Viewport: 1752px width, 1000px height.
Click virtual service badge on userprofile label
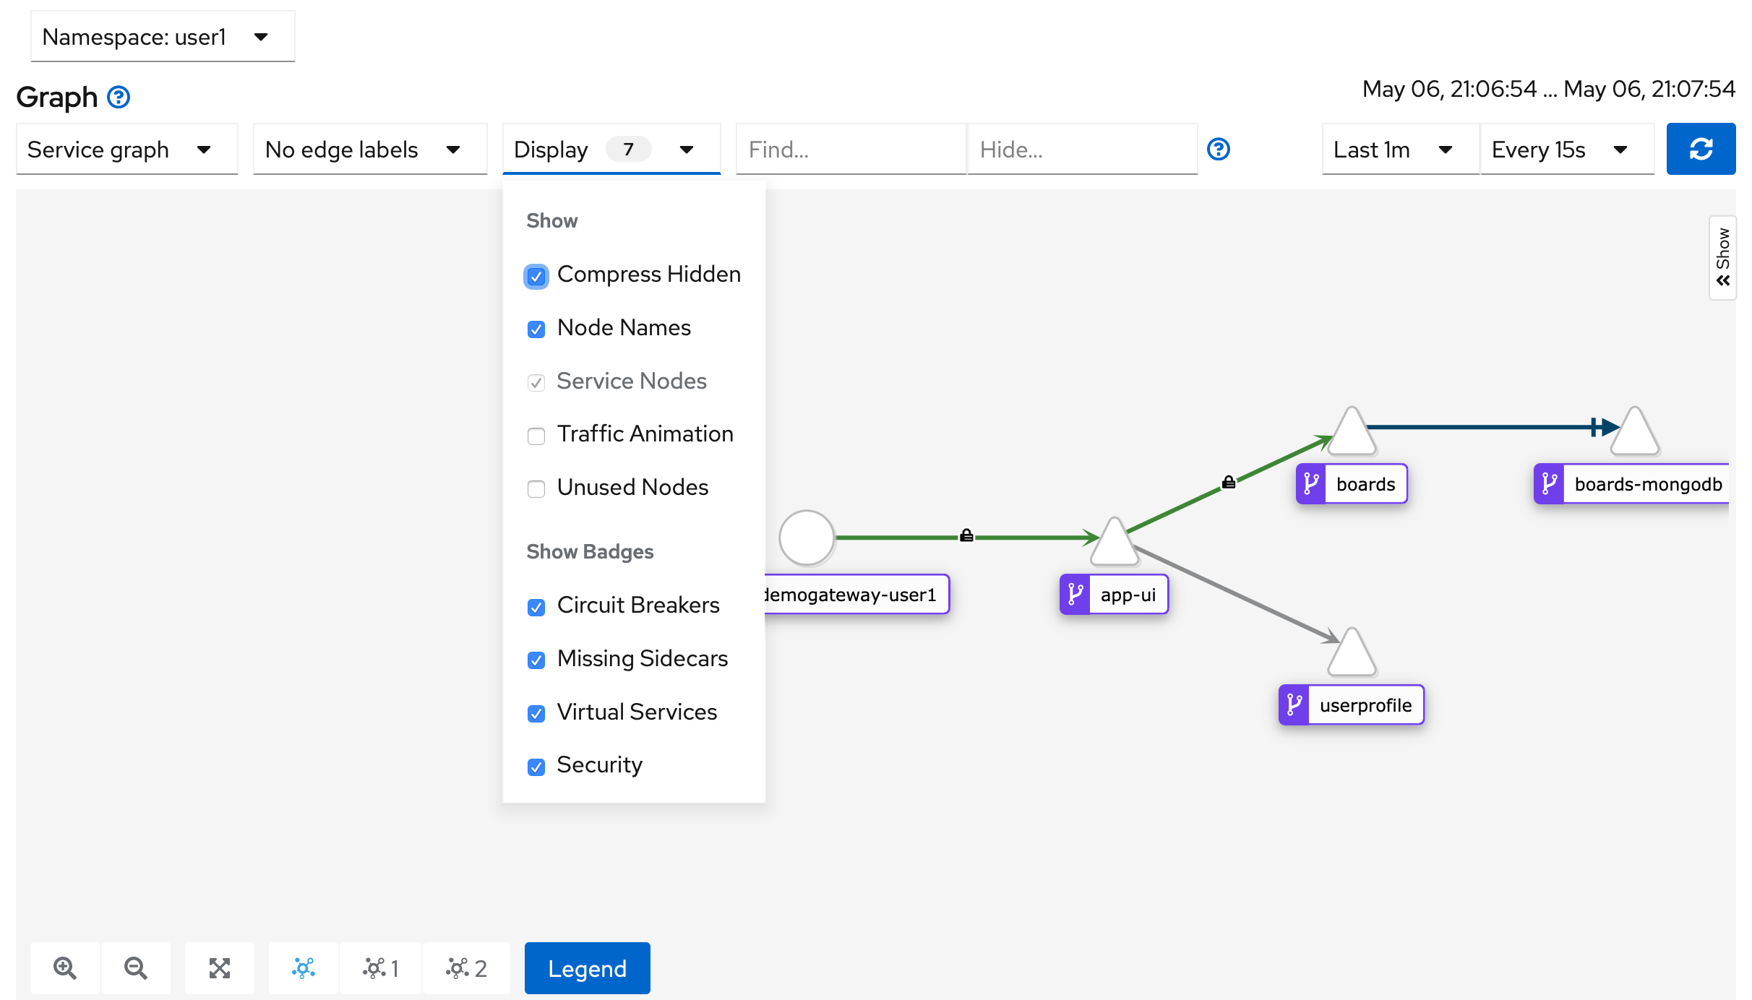[x=1294, y=704]
